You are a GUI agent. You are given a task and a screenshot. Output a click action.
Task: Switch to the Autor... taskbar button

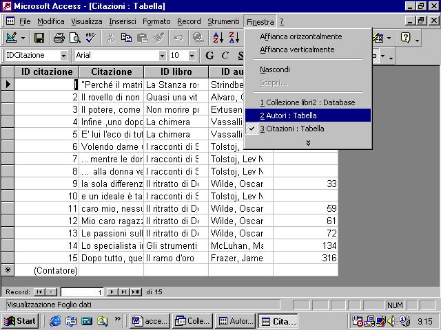click(x=235, y=321)
